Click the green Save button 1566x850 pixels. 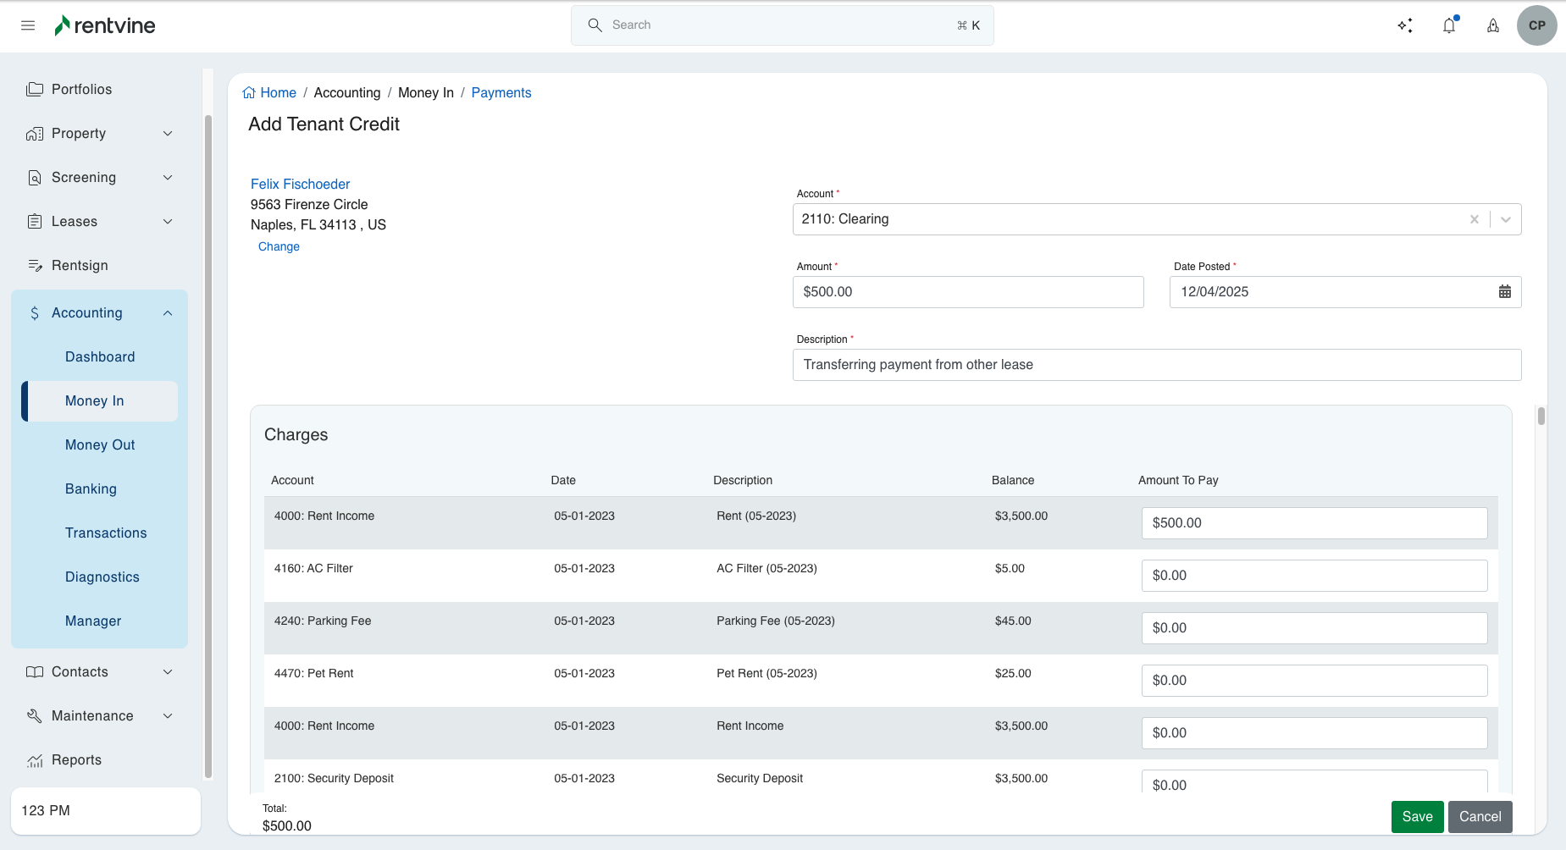(1416, 817)
